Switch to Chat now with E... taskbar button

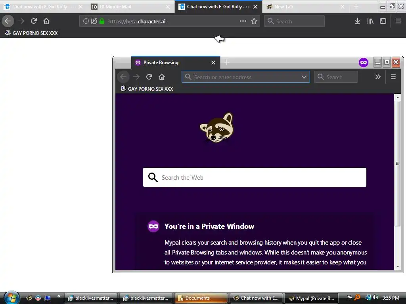257,298
